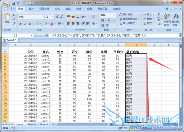Toggle underline formatting
This screenshot has width=184, height=132.
29,24
